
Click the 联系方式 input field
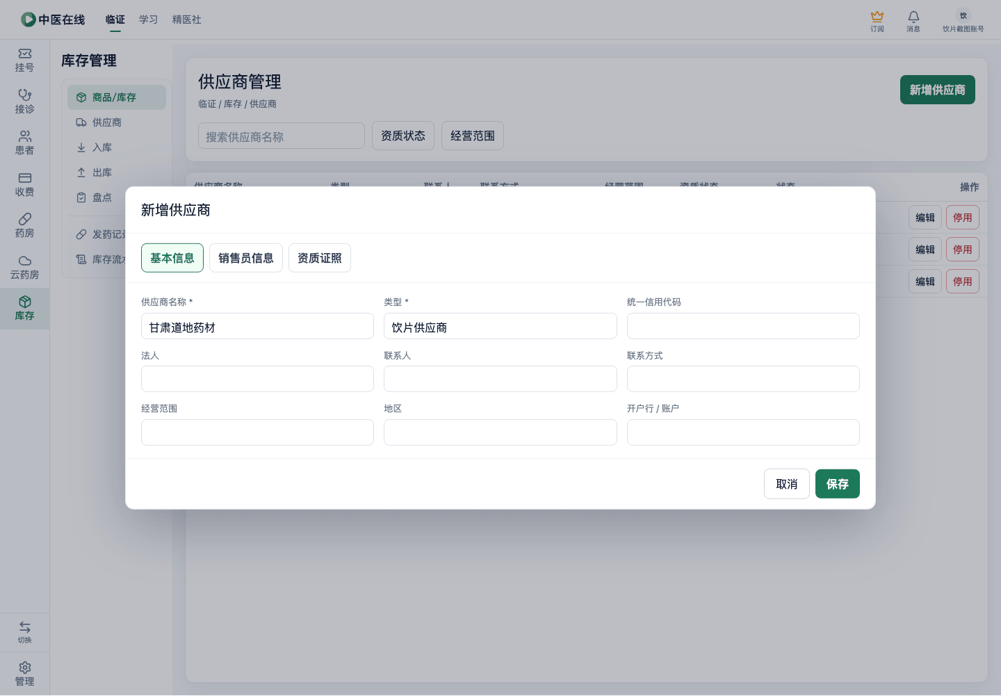click(x=743, y=379)
